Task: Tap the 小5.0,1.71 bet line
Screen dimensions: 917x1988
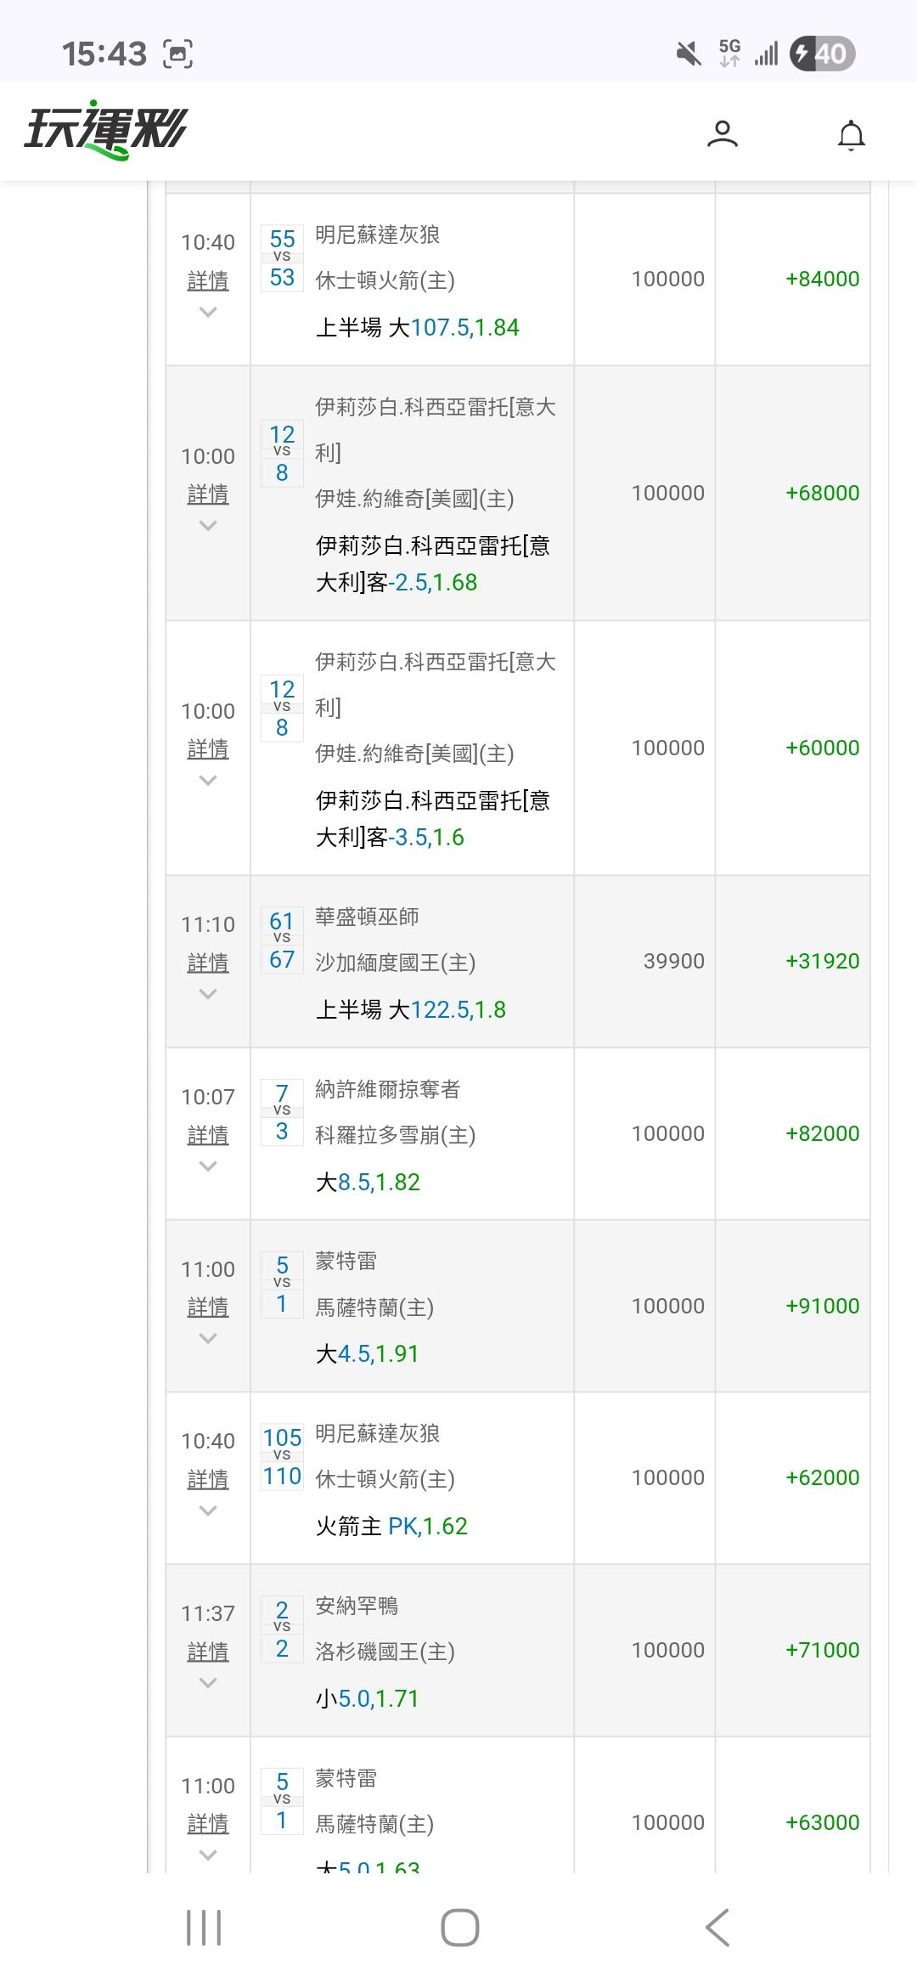Action: pos(368,1698)
